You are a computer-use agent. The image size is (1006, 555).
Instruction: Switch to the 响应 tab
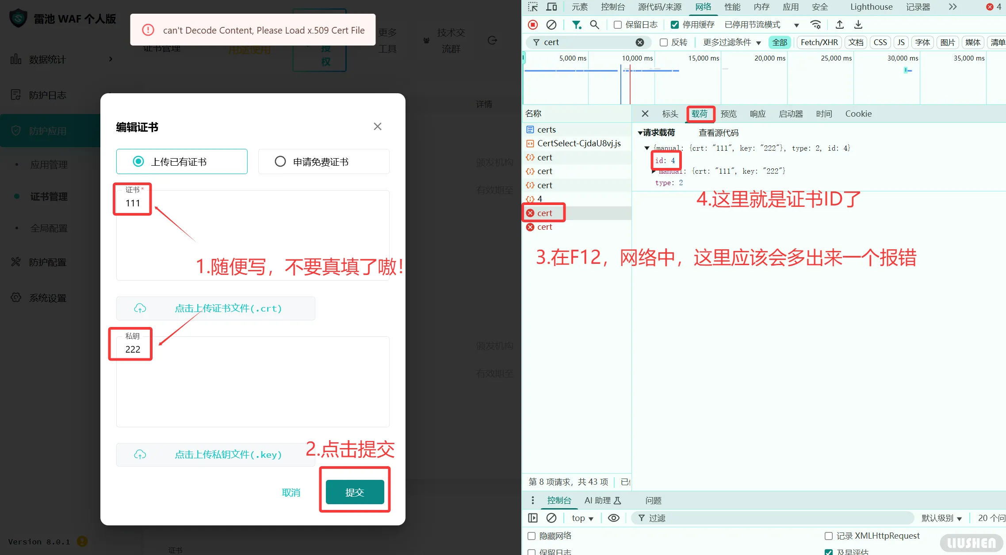(757, 114)
